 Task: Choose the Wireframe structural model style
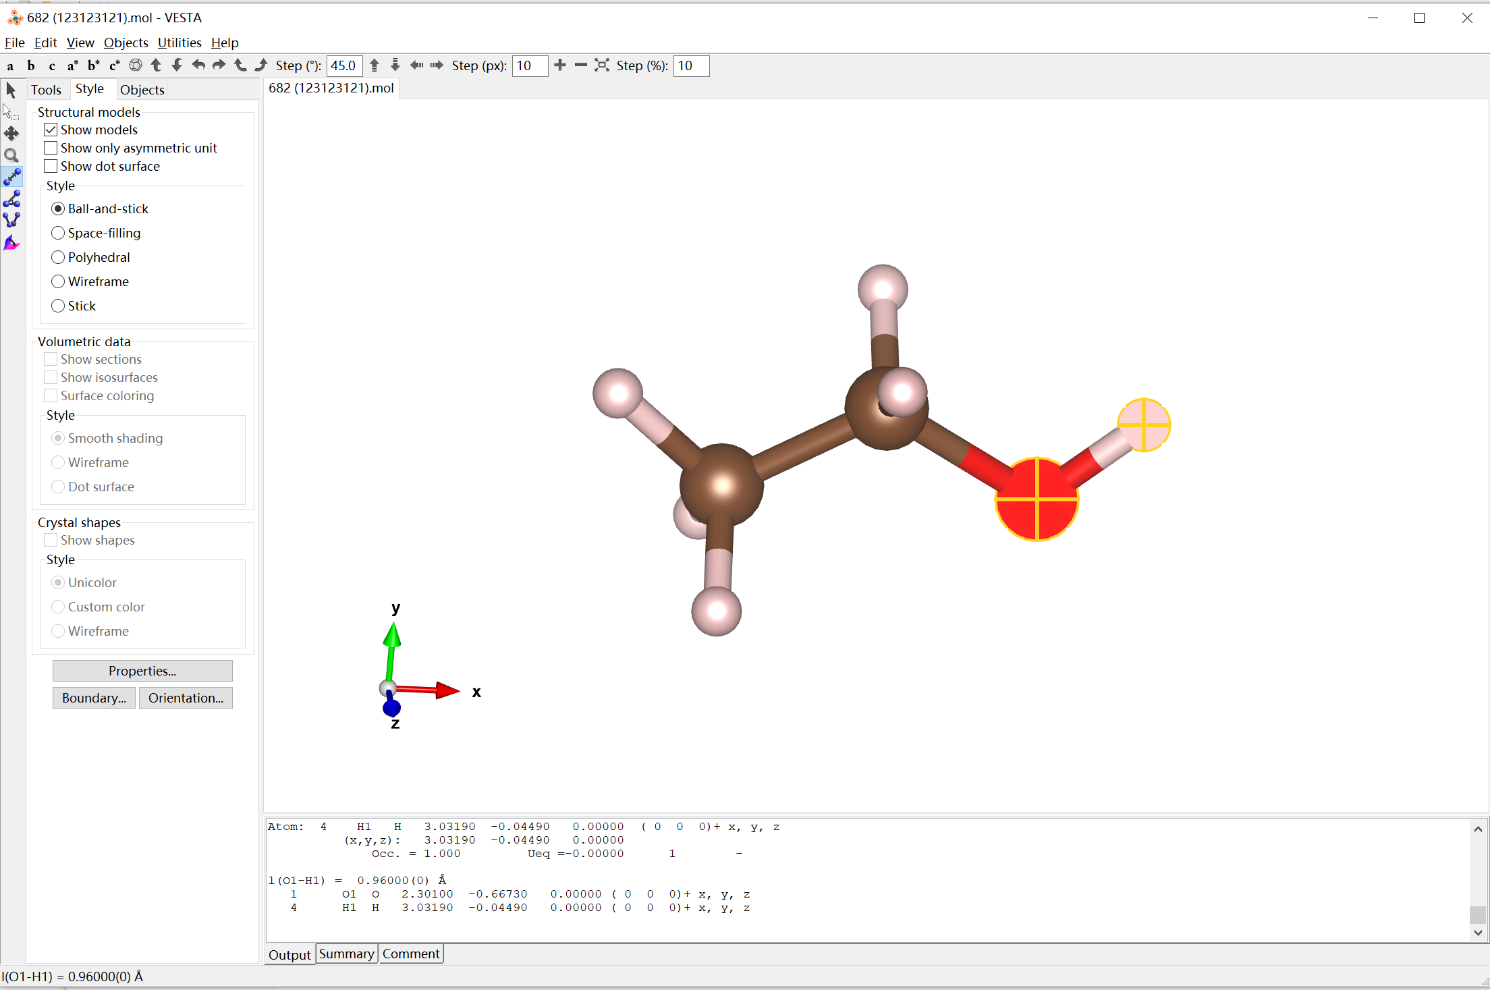[58, 281]
